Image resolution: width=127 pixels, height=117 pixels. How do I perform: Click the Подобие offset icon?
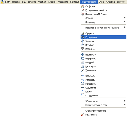[83, 45]
